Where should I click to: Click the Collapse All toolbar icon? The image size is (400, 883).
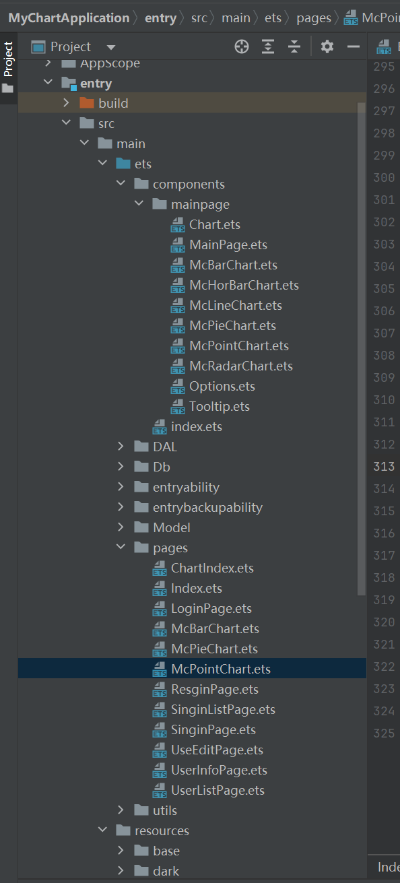pyautogui.click(x=294, y=46)
